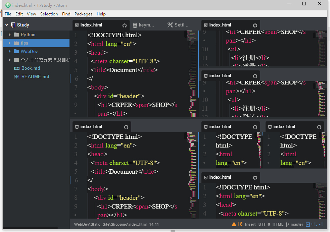Viewport: 330px width, 232px height.
Task: Collapse the Study project root folder
Action: click(6, 25)
